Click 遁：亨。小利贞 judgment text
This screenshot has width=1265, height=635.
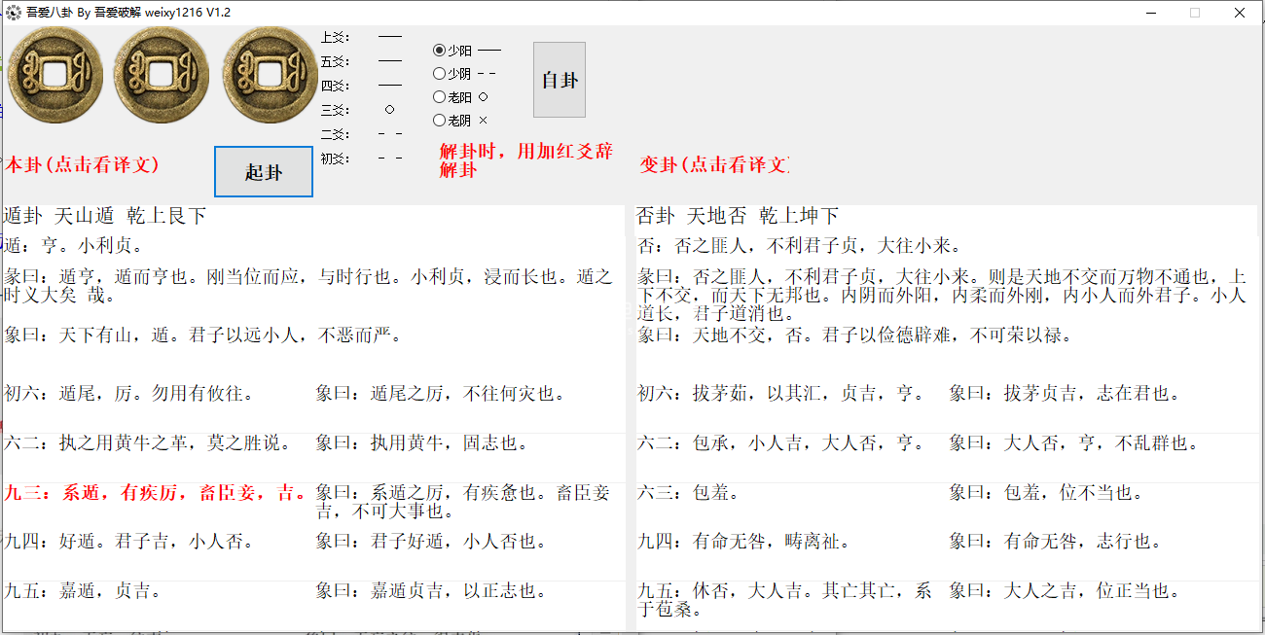tap(74, 245)
